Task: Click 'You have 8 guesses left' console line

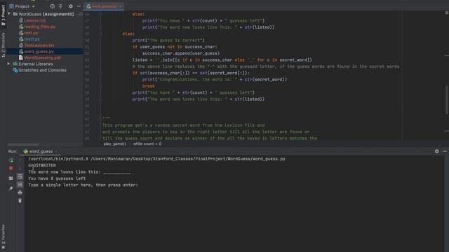Action: tap(57, 178)
